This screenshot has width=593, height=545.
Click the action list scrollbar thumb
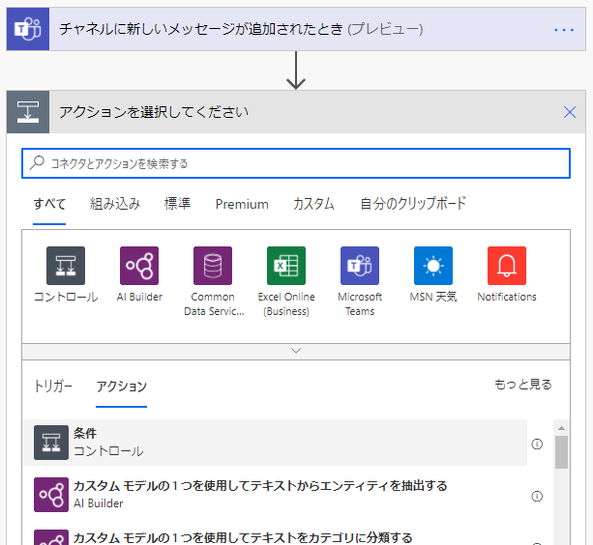tap(562, 452)
